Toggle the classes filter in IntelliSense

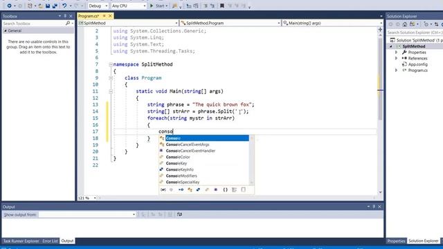click(190, 190)
